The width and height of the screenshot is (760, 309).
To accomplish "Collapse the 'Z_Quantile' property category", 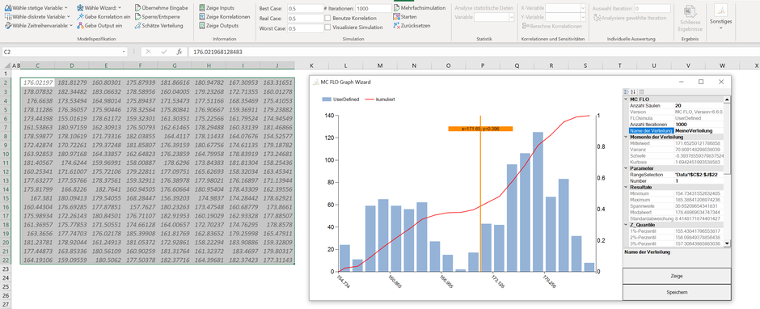I will click(x=626, y=224).
